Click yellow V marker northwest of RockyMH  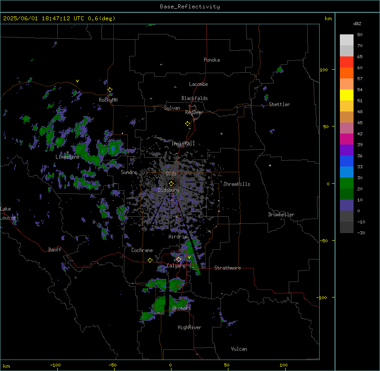point(77,81)
